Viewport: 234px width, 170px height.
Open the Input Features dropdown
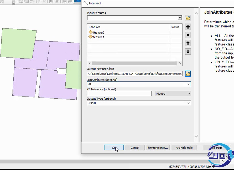tap(180, 18)
